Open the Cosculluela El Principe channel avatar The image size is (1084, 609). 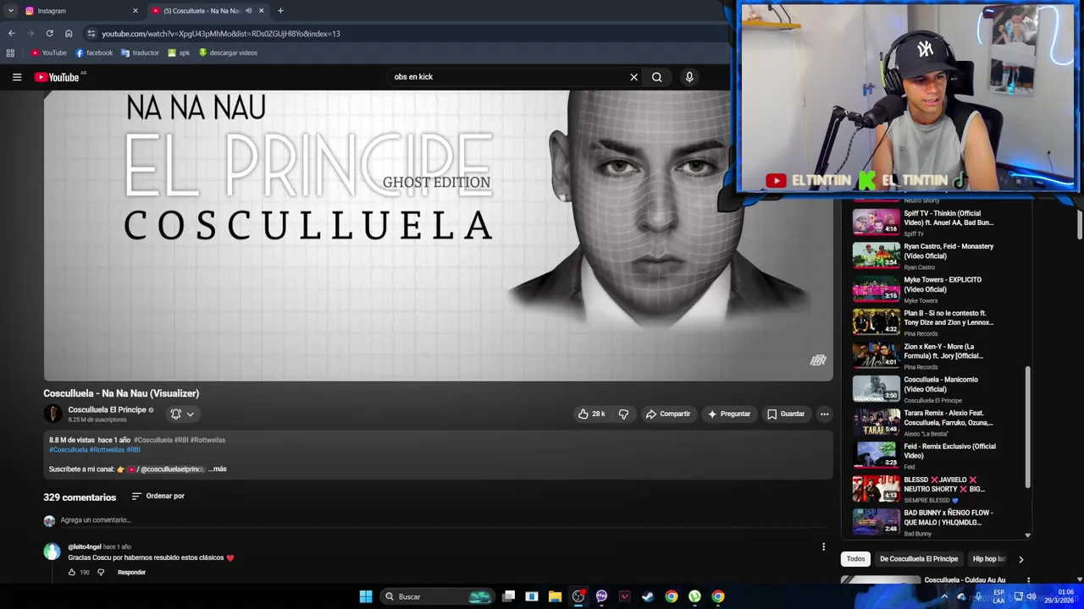click(x=53, y=414)
